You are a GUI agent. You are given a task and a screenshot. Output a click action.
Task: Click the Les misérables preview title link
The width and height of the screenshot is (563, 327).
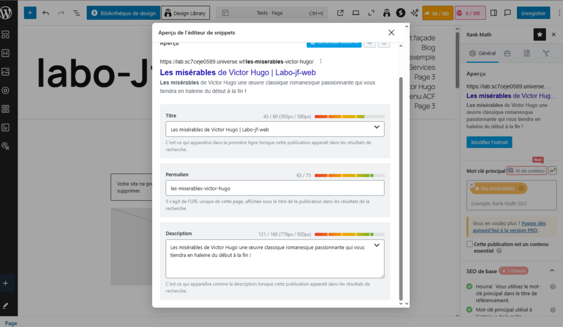[238, 72]
